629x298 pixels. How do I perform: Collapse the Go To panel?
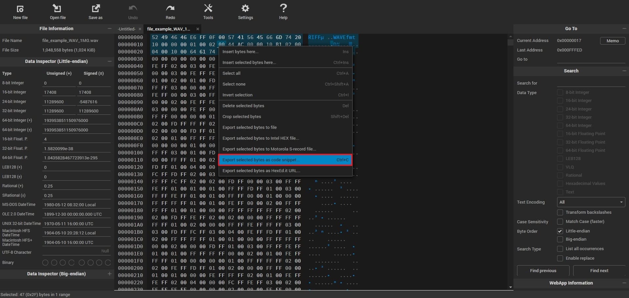click(624, 29)
